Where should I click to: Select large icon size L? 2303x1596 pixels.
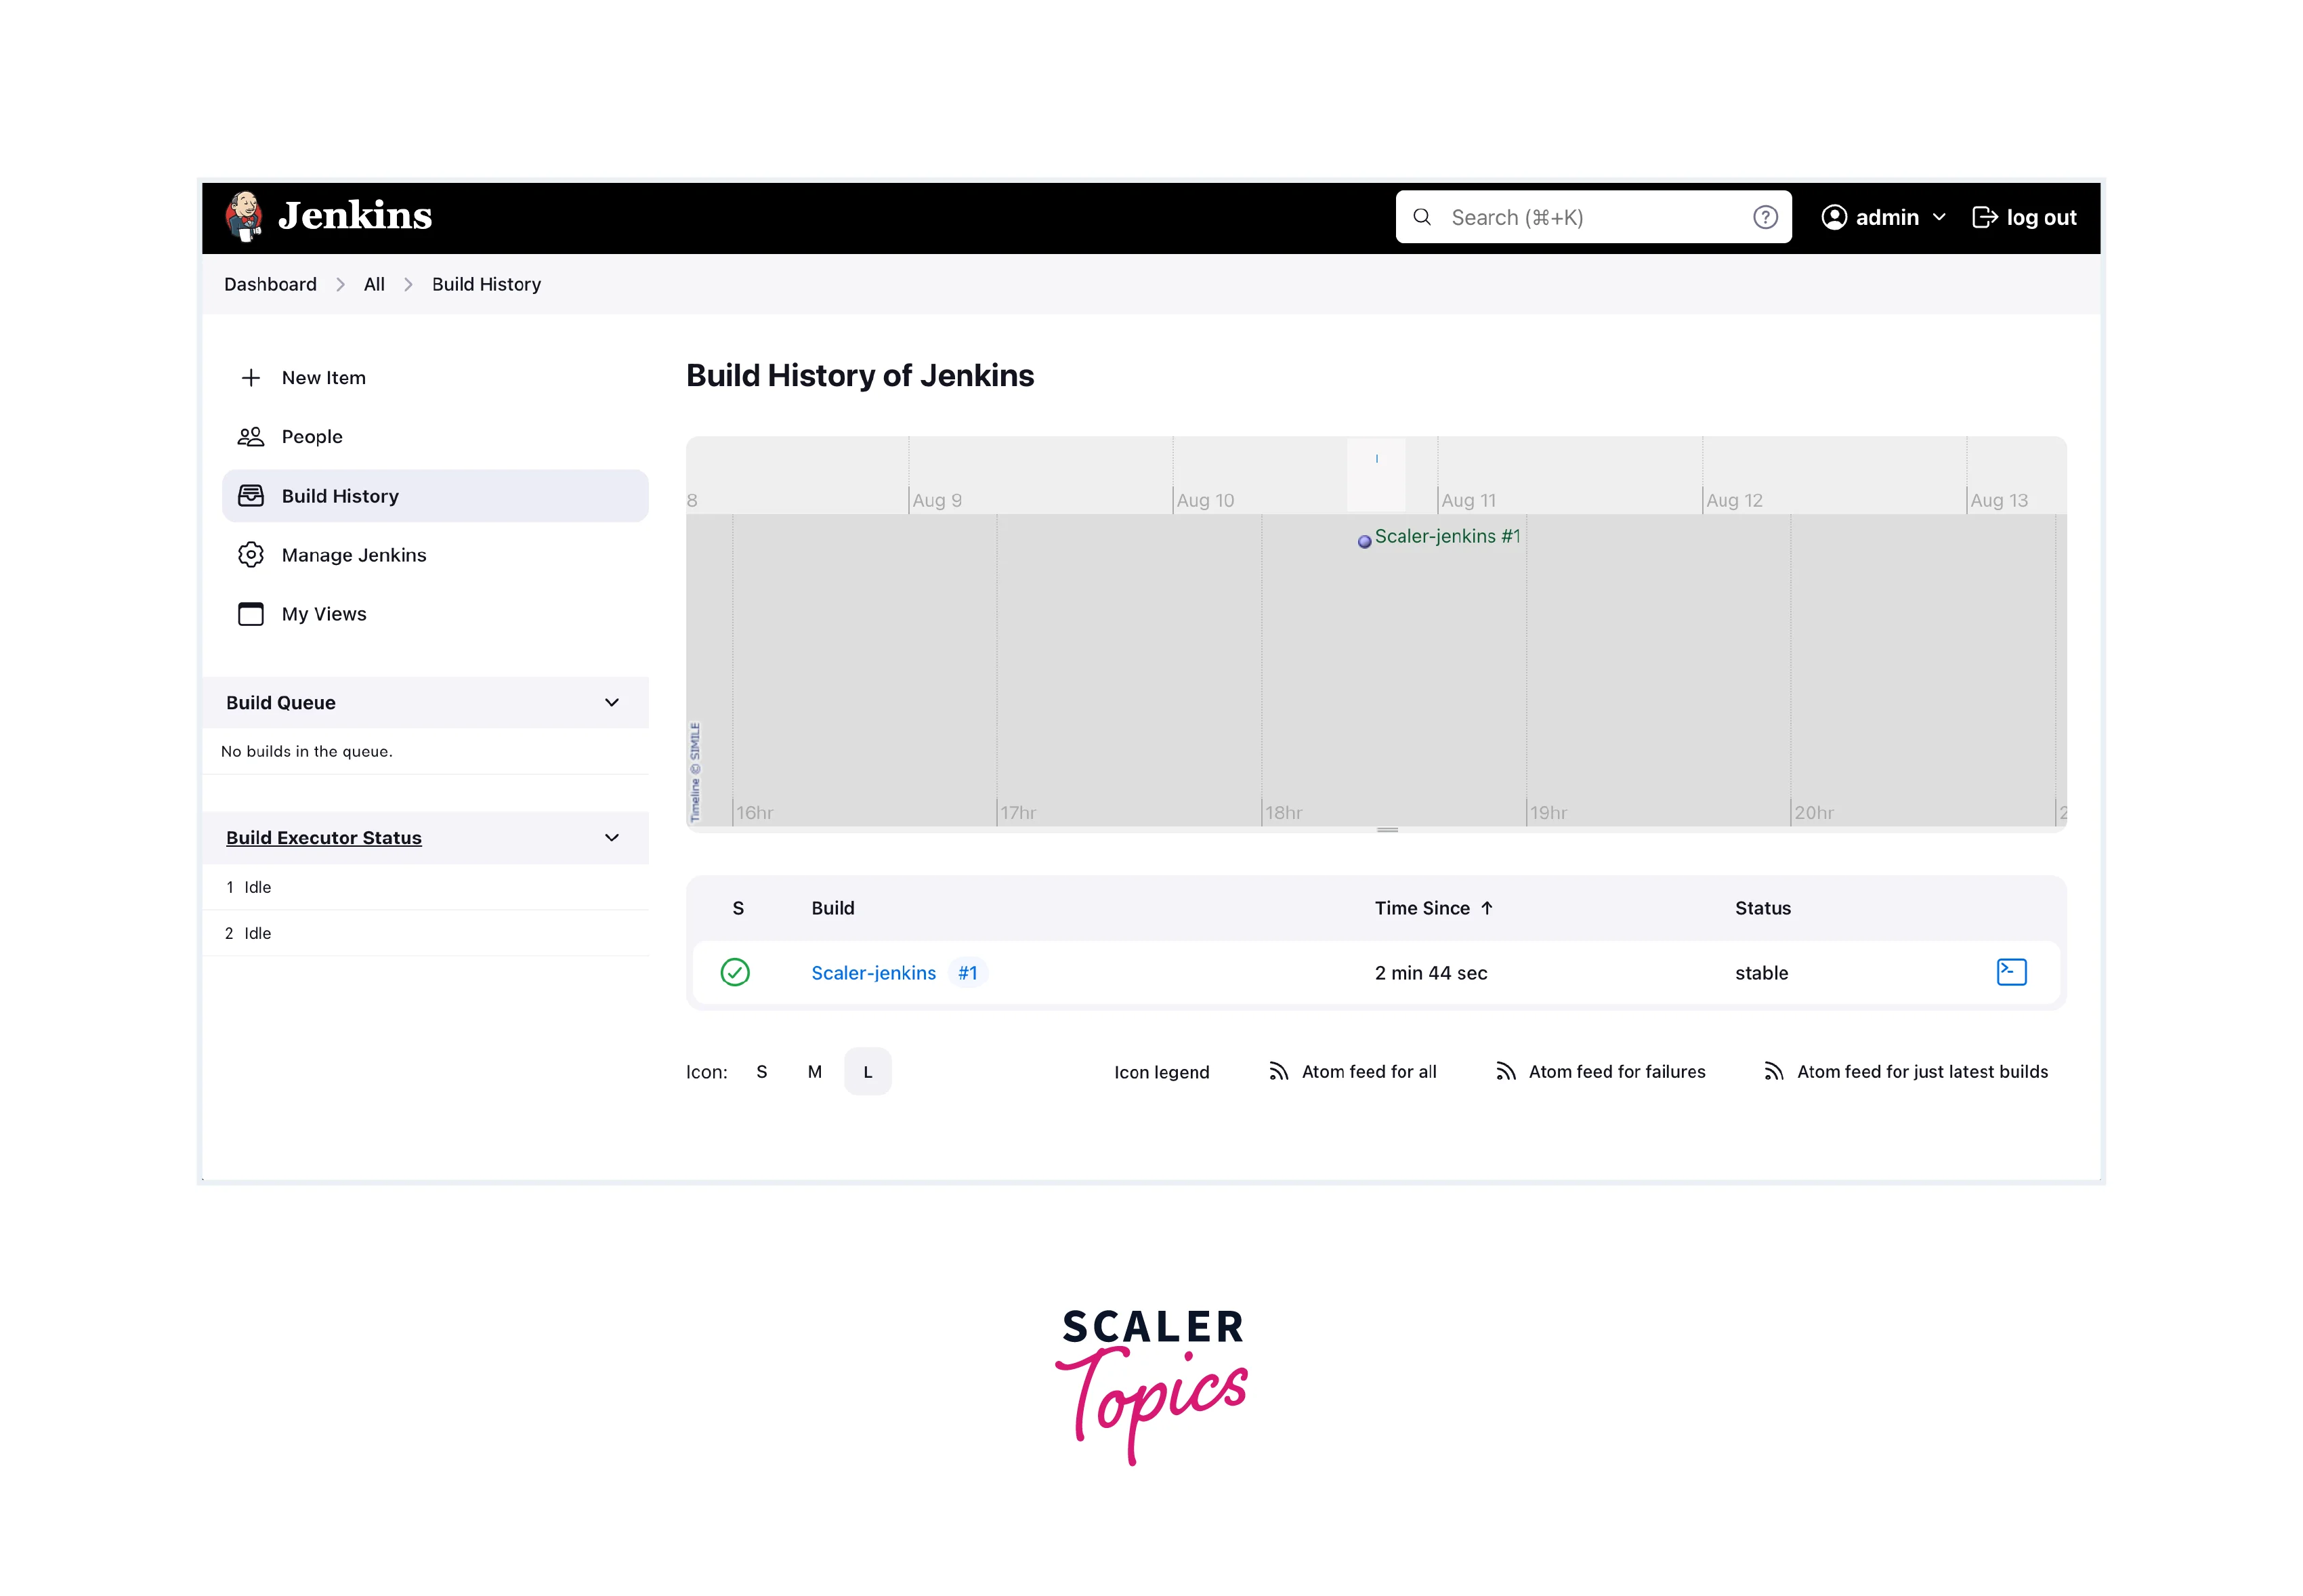[x=867, y=1072]
